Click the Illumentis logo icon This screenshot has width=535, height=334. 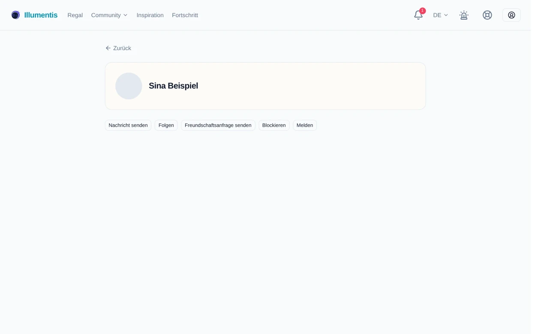pos(15,15)
